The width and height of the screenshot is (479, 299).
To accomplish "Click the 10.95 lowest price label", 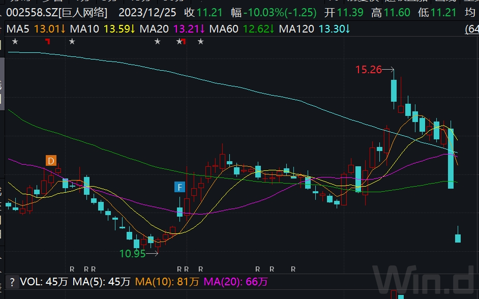I will 133,254.
